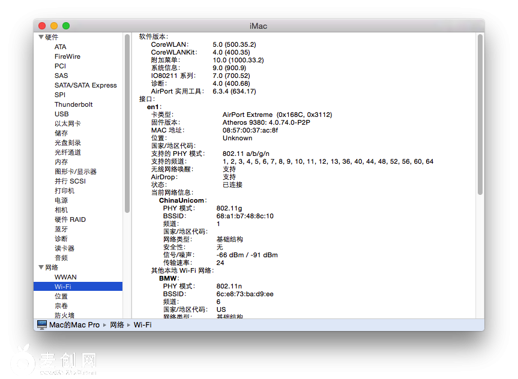This screenshot has width=518, height=379.
Task: Click the green zoom window button
Action: [x=66, y=26]
